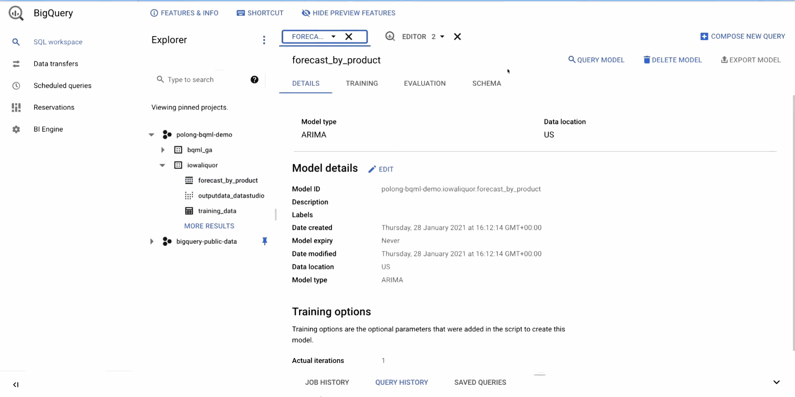Viewport: 795px width, 397px height.
Task: Open the BigQuery logo icon
Action: click(x=16, y=13)
